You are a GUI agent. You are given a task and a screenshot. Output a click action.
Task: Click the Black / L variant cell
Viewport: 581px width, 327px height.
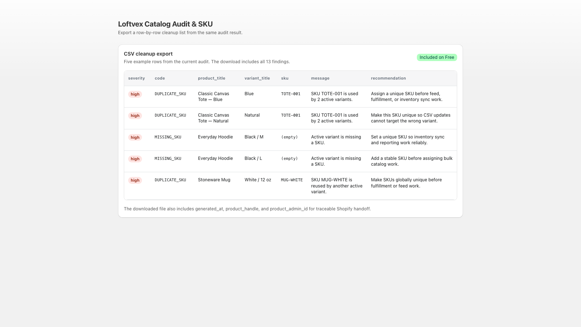tap(253, 158)
